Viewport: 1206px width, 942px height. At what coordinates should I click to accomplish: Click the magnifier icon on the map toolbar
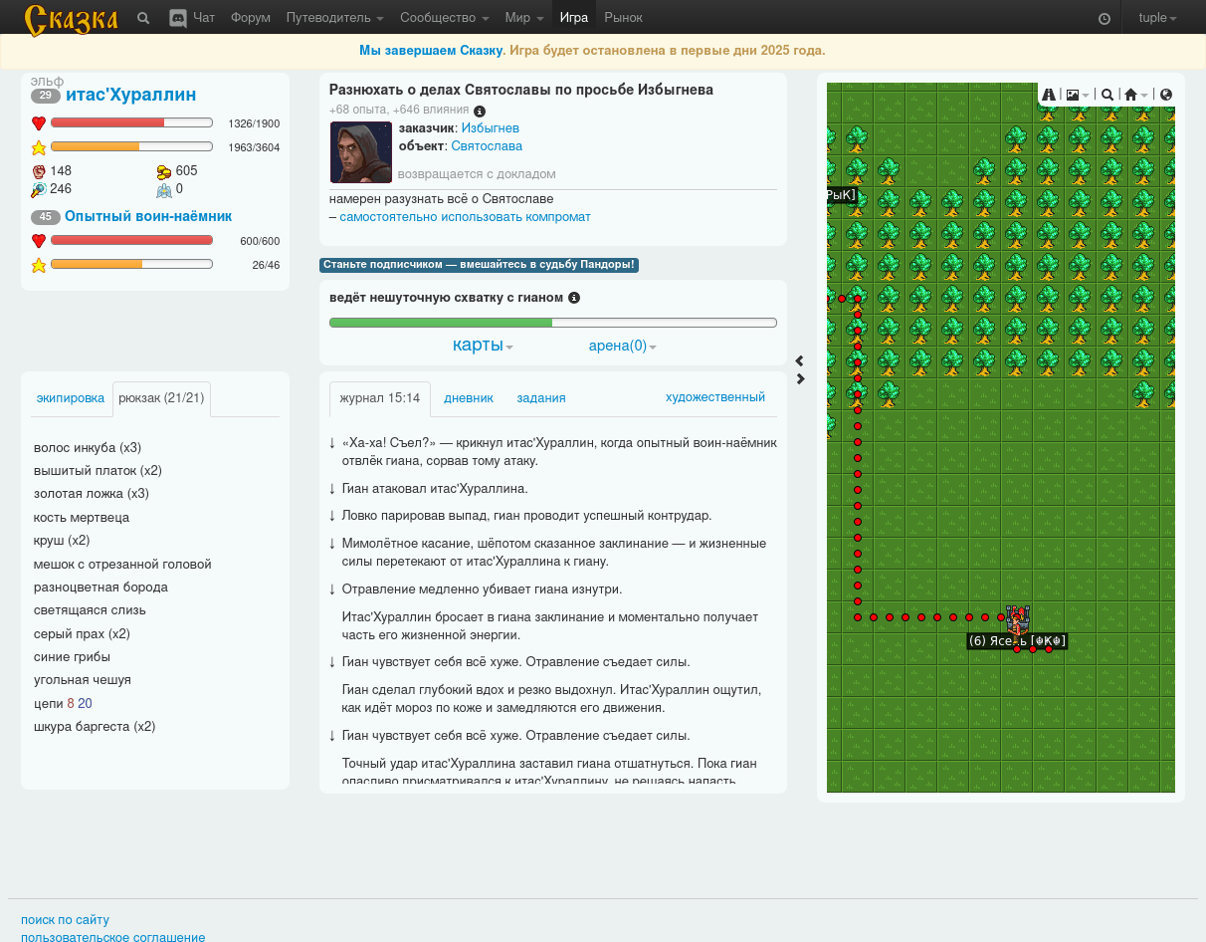(1107, 95)
